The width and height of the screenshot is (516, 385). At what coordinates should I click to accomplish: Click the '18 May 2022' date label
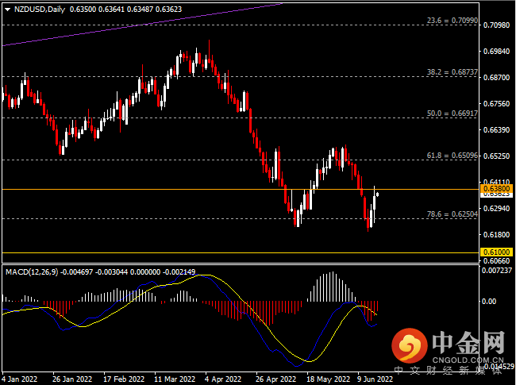click(328, 379)
